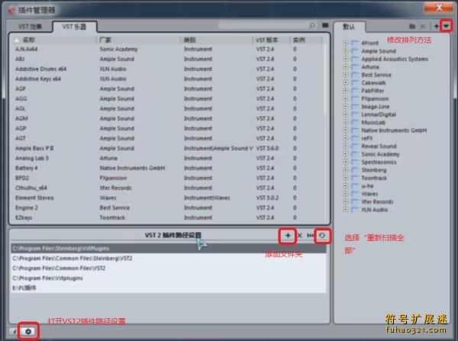Select the FXpansion tree item label
The image size is (458, 341).
pyautogui.click(x=375, y=98)
